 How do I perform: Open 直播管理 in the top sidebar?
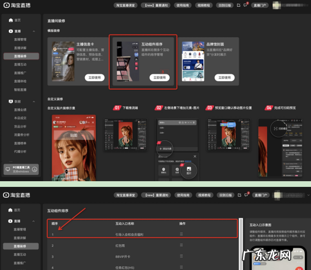click(x=21, y=39)
